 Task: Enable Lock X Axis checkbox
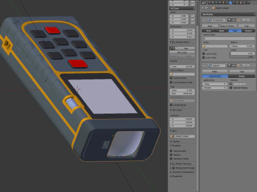[203, 53]
